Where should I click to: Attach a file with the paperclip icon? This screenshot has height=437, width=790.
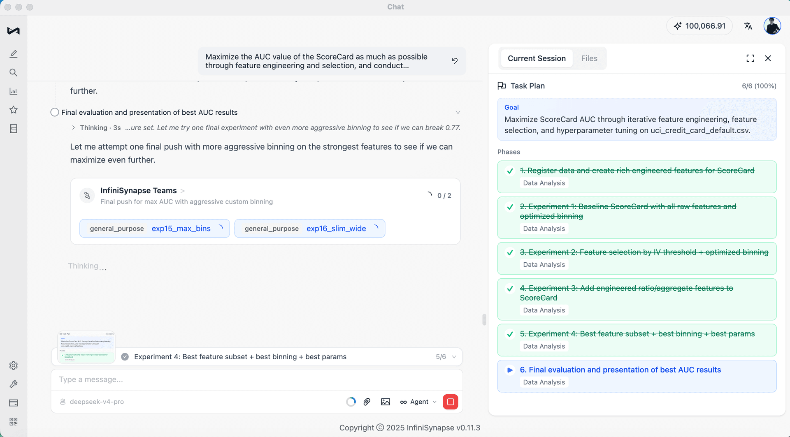click(x=367, y=402)
